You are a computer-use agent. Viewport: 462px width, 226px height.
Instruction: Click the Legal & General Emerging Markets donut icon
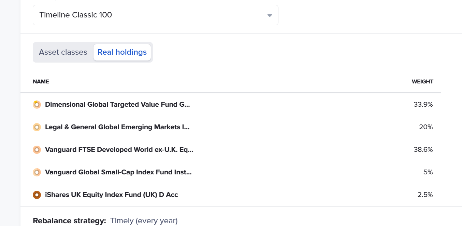(37, 127)
